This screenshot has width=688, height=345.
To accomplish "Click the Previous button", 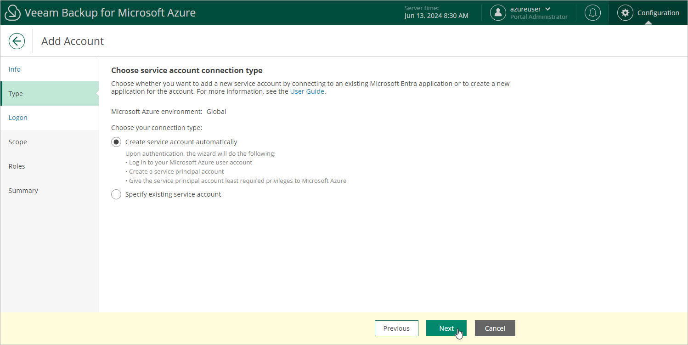I will pyautogui.click(x=396, y=328).
